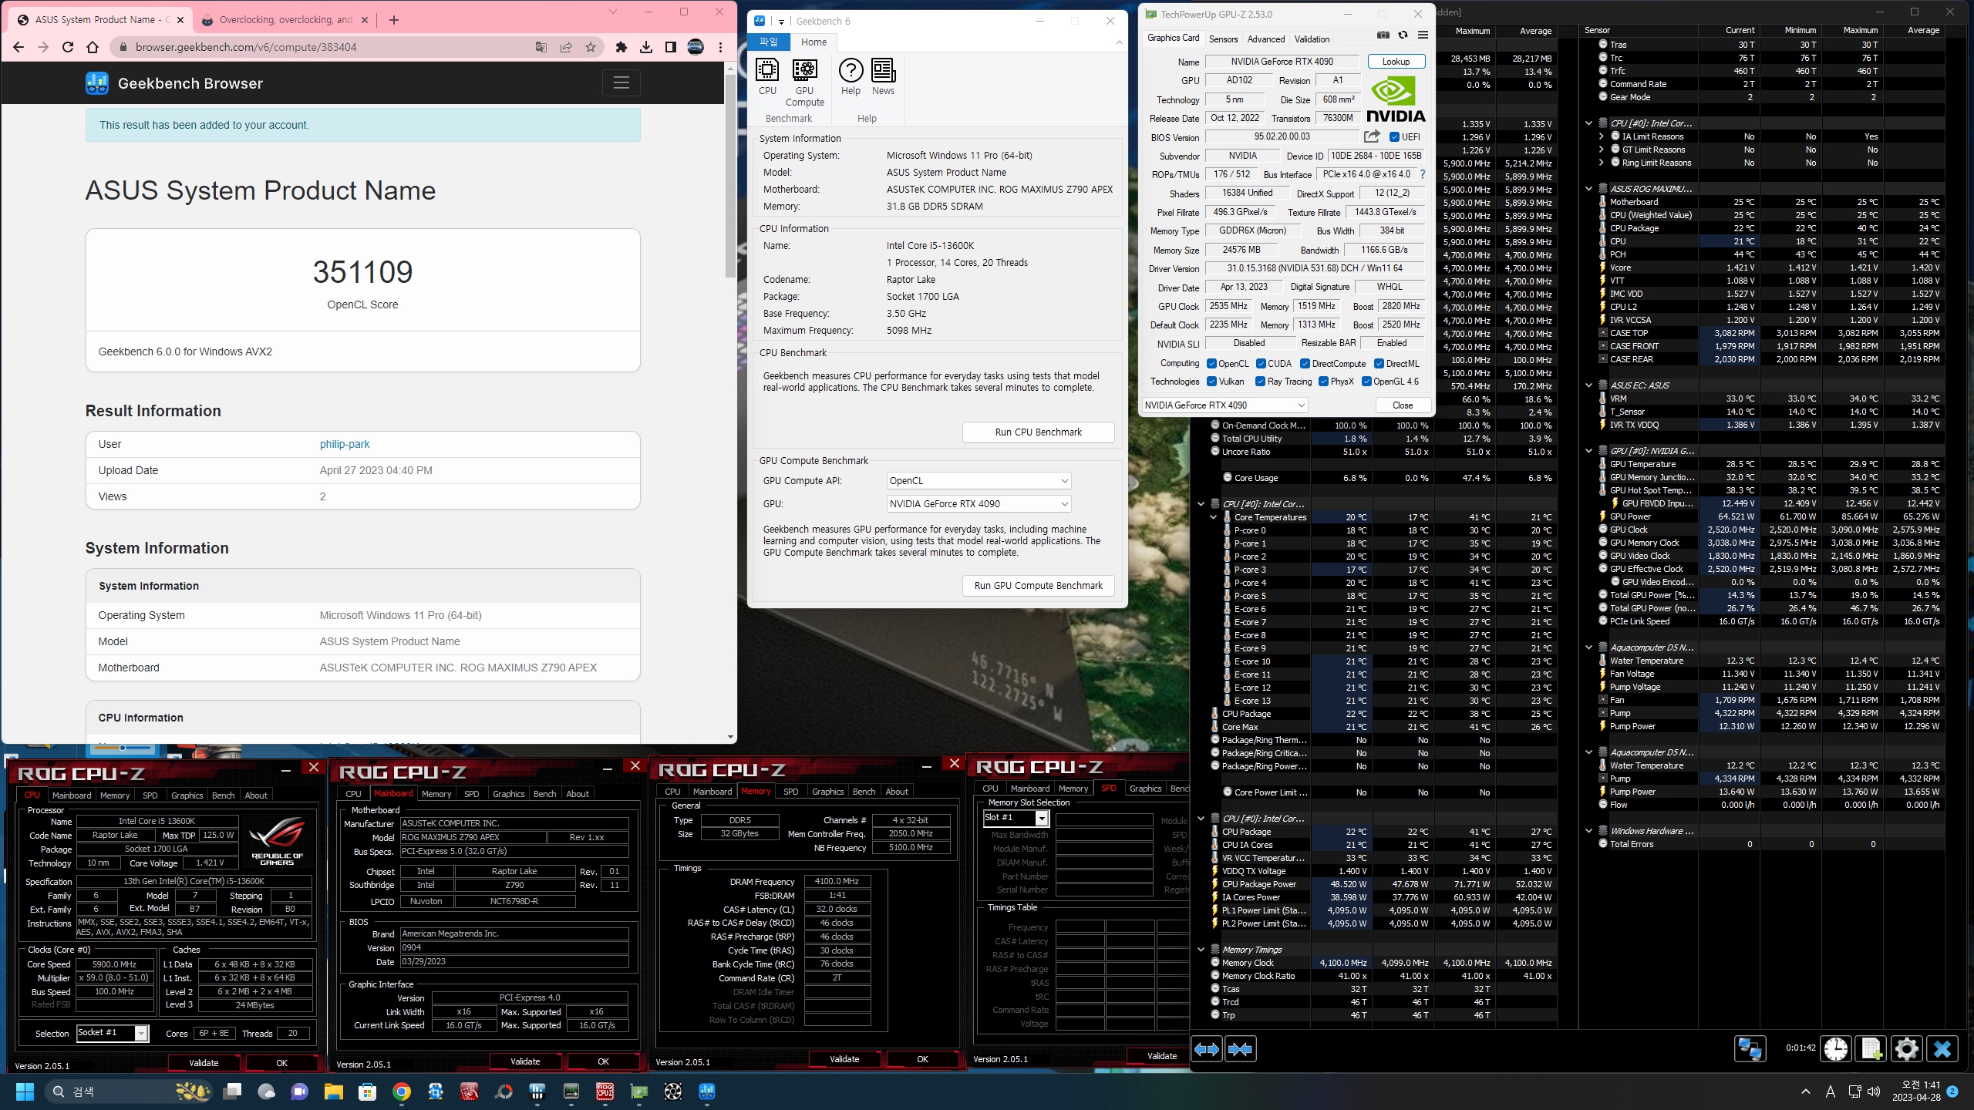Switch to the Advanced tab in GPU-Z
The image size is (1974, 1110).
point(1266,39)
